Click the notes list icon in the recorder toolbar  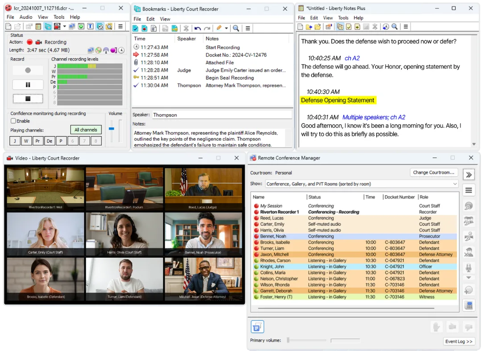coord(38,26)
